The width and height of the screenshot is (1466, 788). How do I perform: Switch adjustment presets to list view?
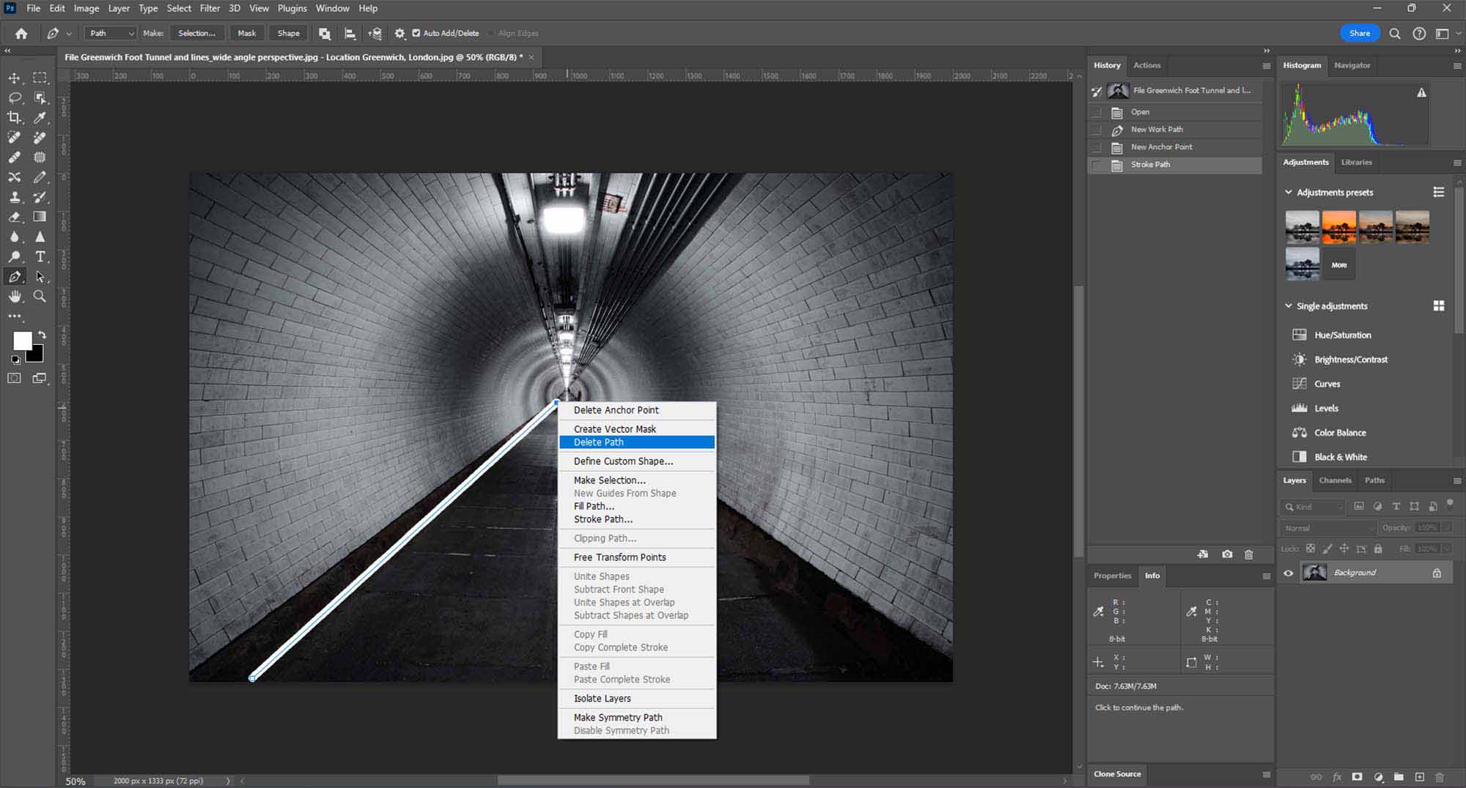1439,192
